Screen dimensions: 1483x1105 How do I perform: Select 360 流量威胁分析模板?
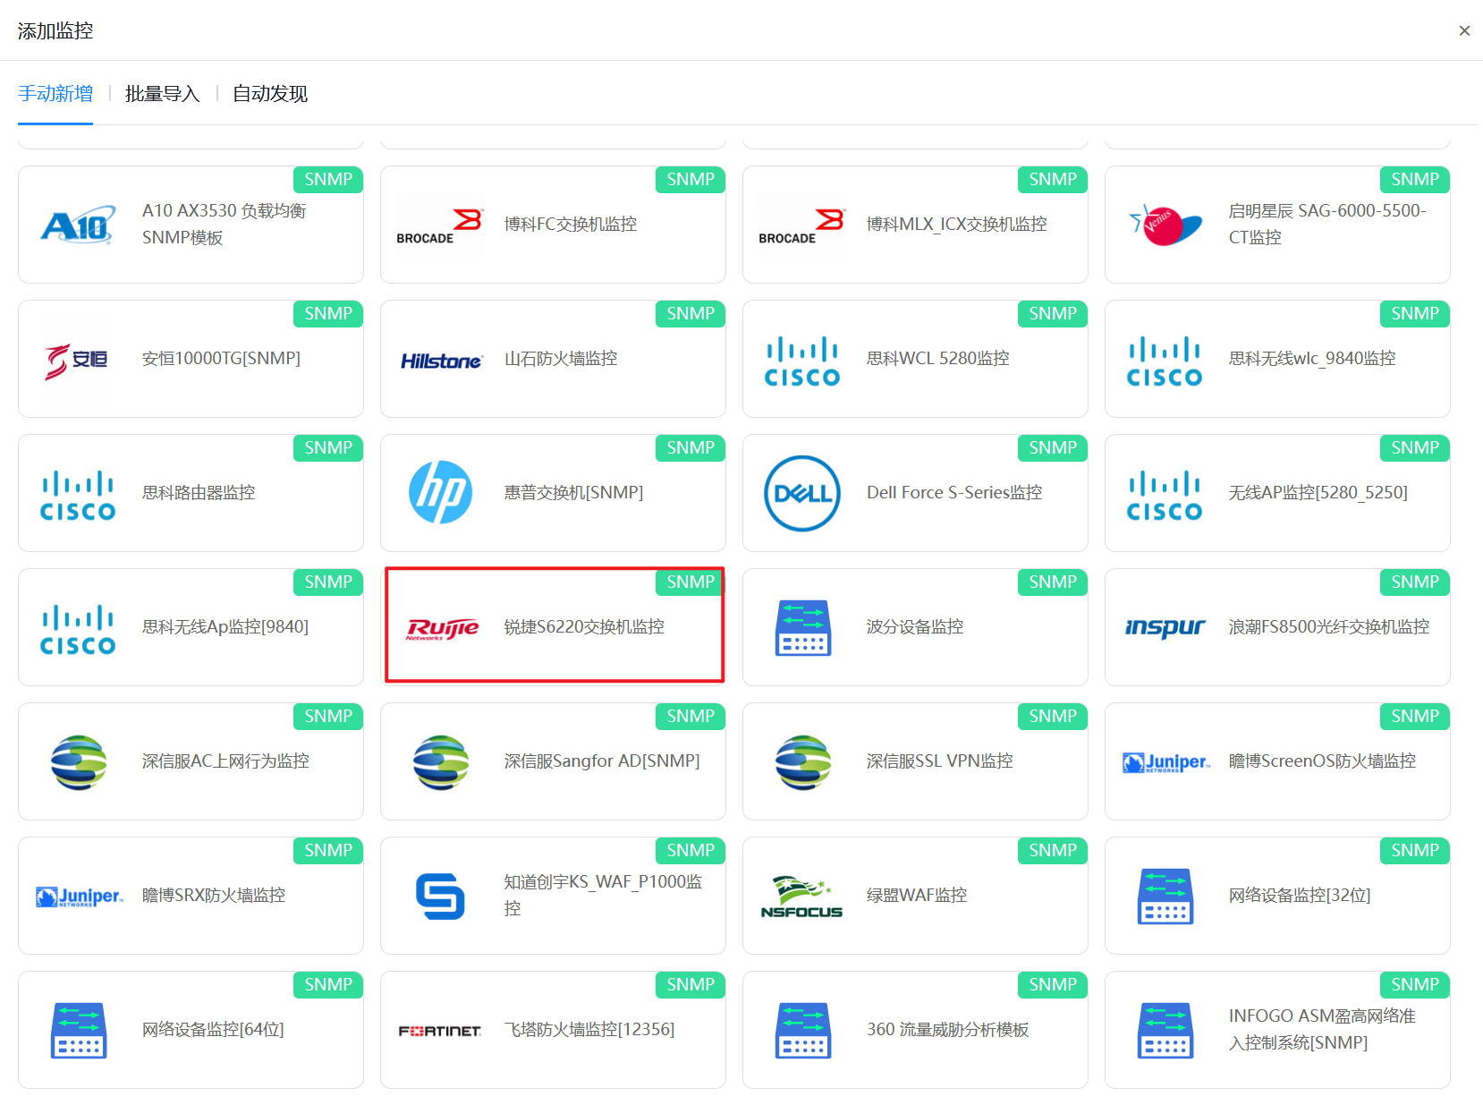pos(915,1030)
